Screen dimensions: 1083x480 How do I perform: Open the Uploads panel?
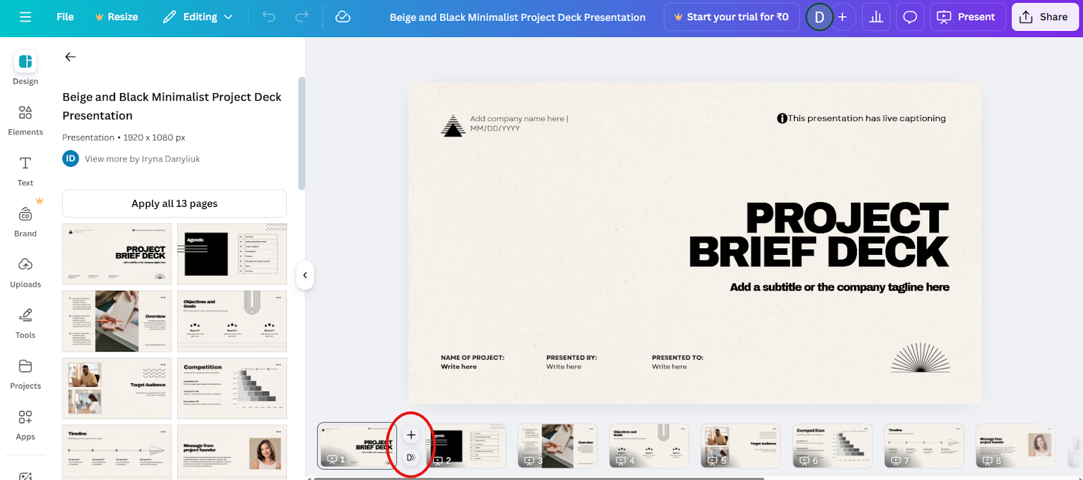point(25,272)
